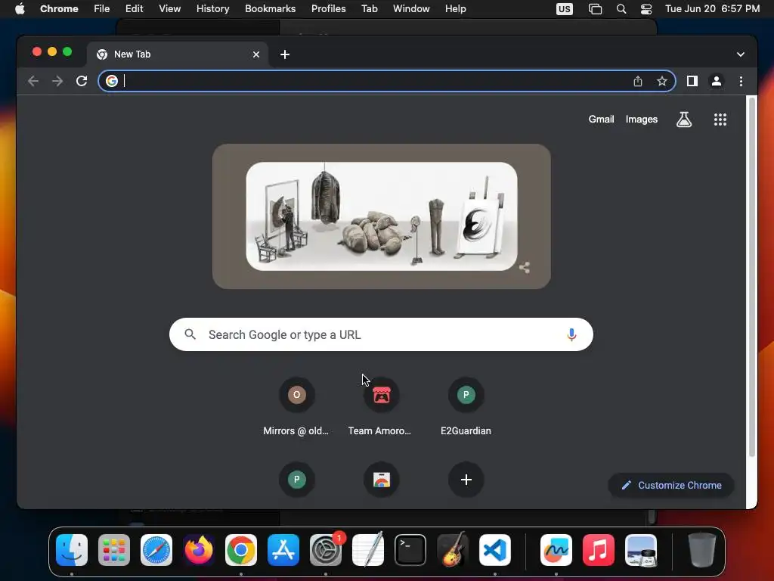This screenshot has height=581, width=774.
Task: Open the Profiles menu
Action: pyautogui.click(x=328, y=9)
